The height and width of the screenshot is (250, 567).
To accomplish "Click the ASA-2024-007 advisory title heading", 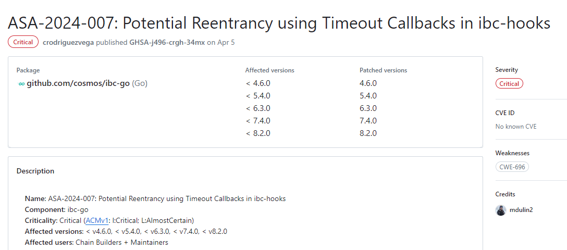I will (x=279, y=22).
